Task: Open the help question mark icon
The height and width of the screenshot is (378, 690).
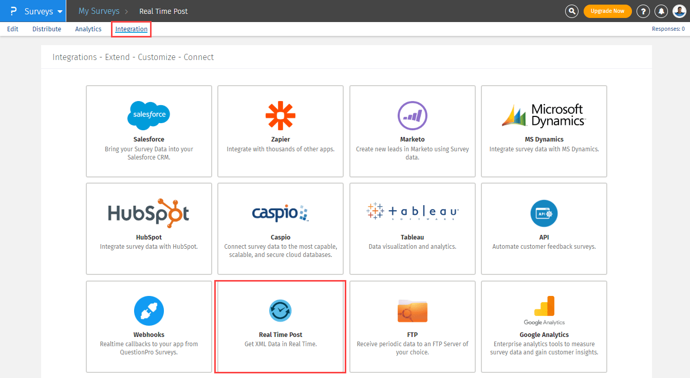Action: (x=643, y=11)
